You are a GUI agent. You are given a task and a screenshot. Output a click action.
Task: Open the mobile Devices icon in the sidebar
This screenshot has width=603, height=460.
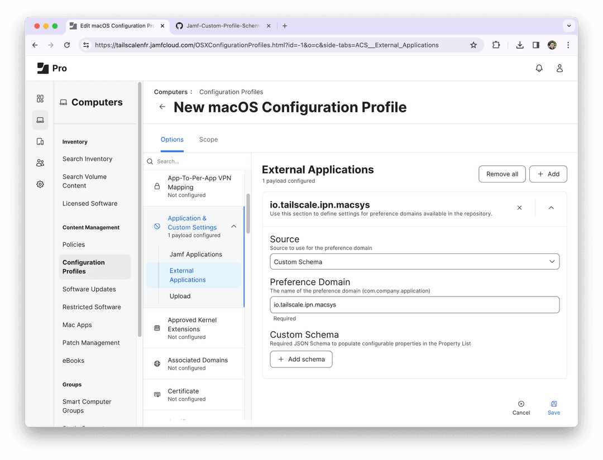40,141
